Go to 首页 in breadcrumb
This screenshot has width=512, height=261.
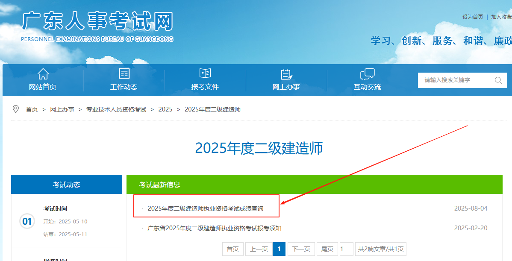pos(32,109)
